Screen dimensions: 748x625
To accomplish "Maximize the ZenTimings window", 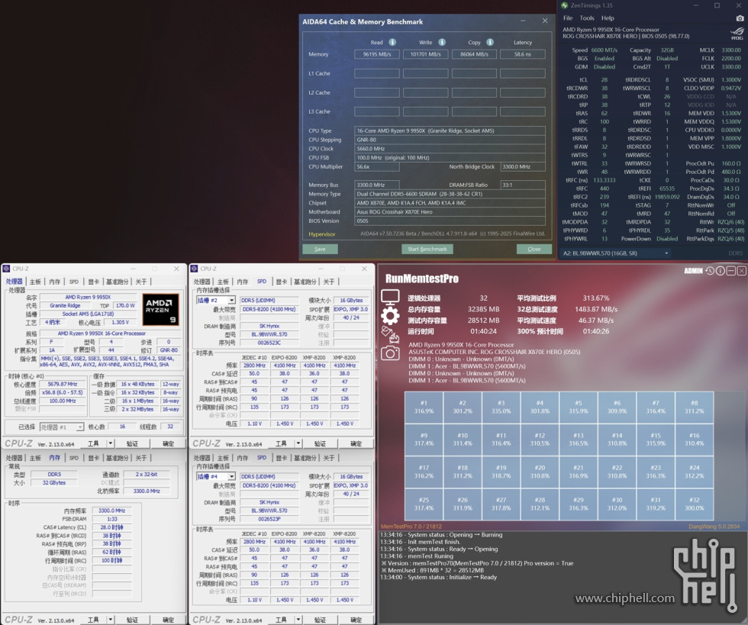I will pos(717,5).
